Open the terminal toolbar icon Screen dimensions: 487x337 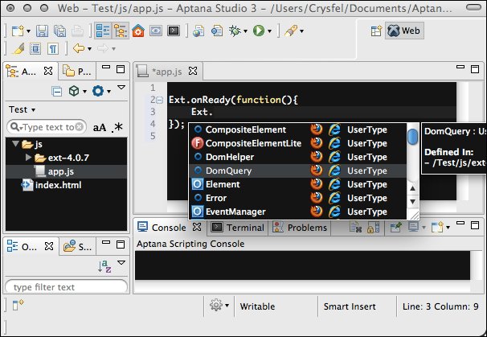pos(174,31)
